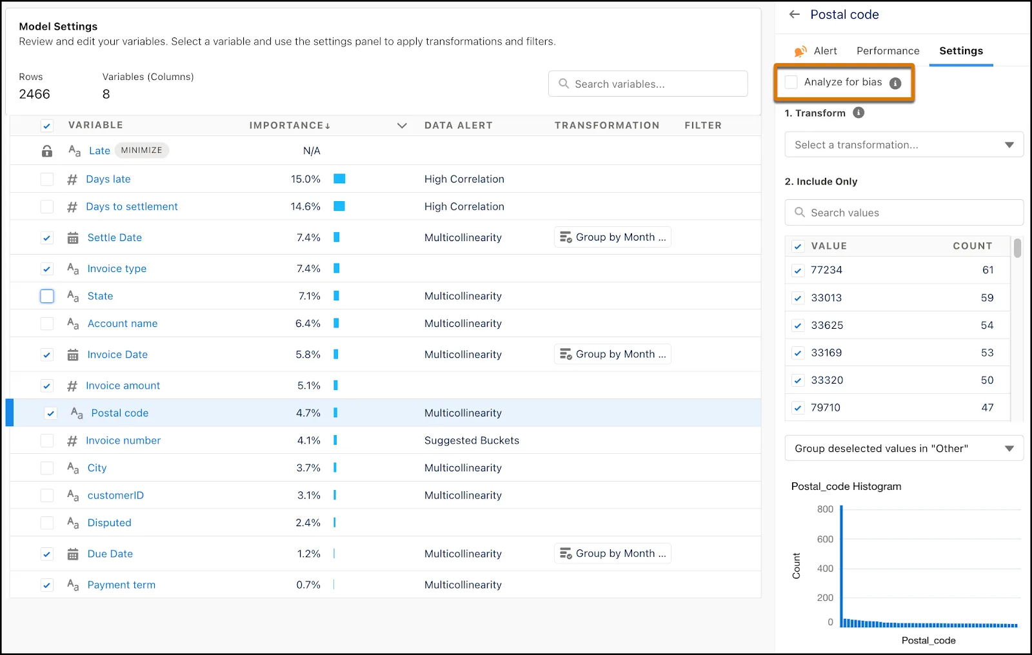The width and height of the screenshot is (1032, 655).
Task: Check the State variable checkbox
Action: pos(47,296)
